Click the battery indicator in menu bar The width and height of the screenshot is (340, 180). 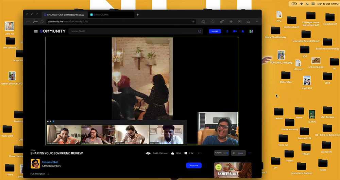coord(294,4)
